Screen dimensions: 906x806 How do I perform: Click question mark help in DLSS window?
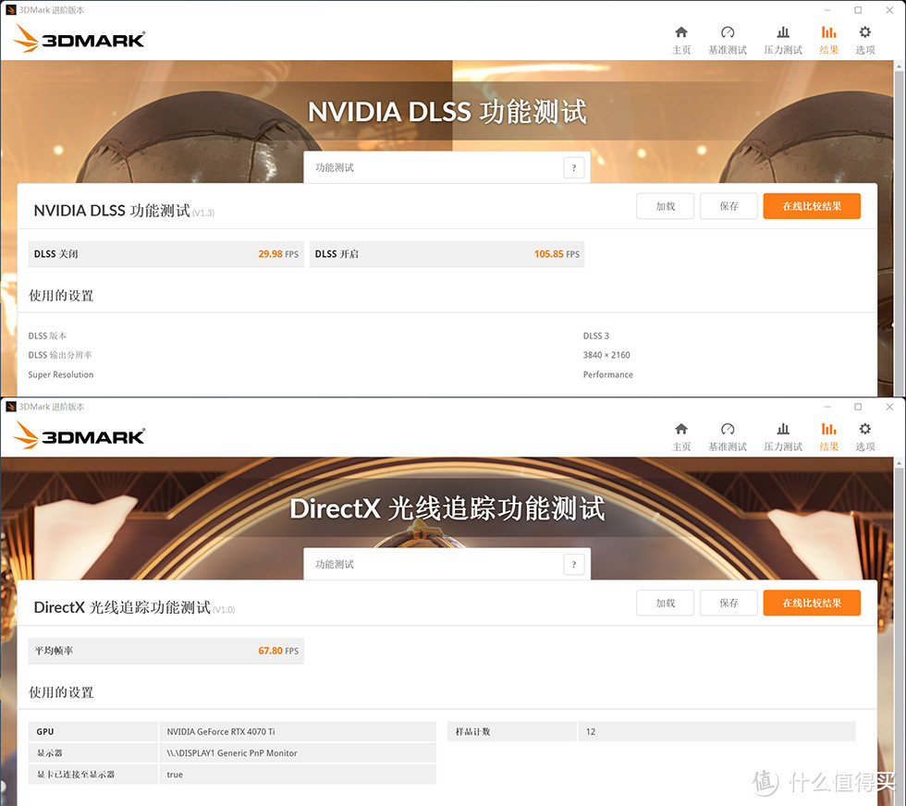tap(574, 167)
